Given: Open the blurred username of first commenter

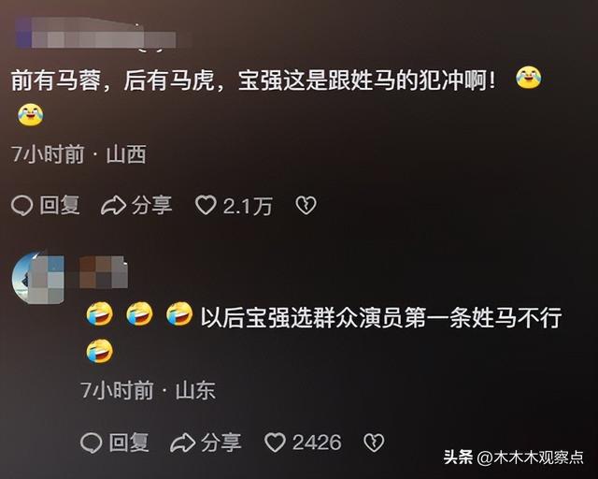Looking at the screenshot, I should coord(96,35).
